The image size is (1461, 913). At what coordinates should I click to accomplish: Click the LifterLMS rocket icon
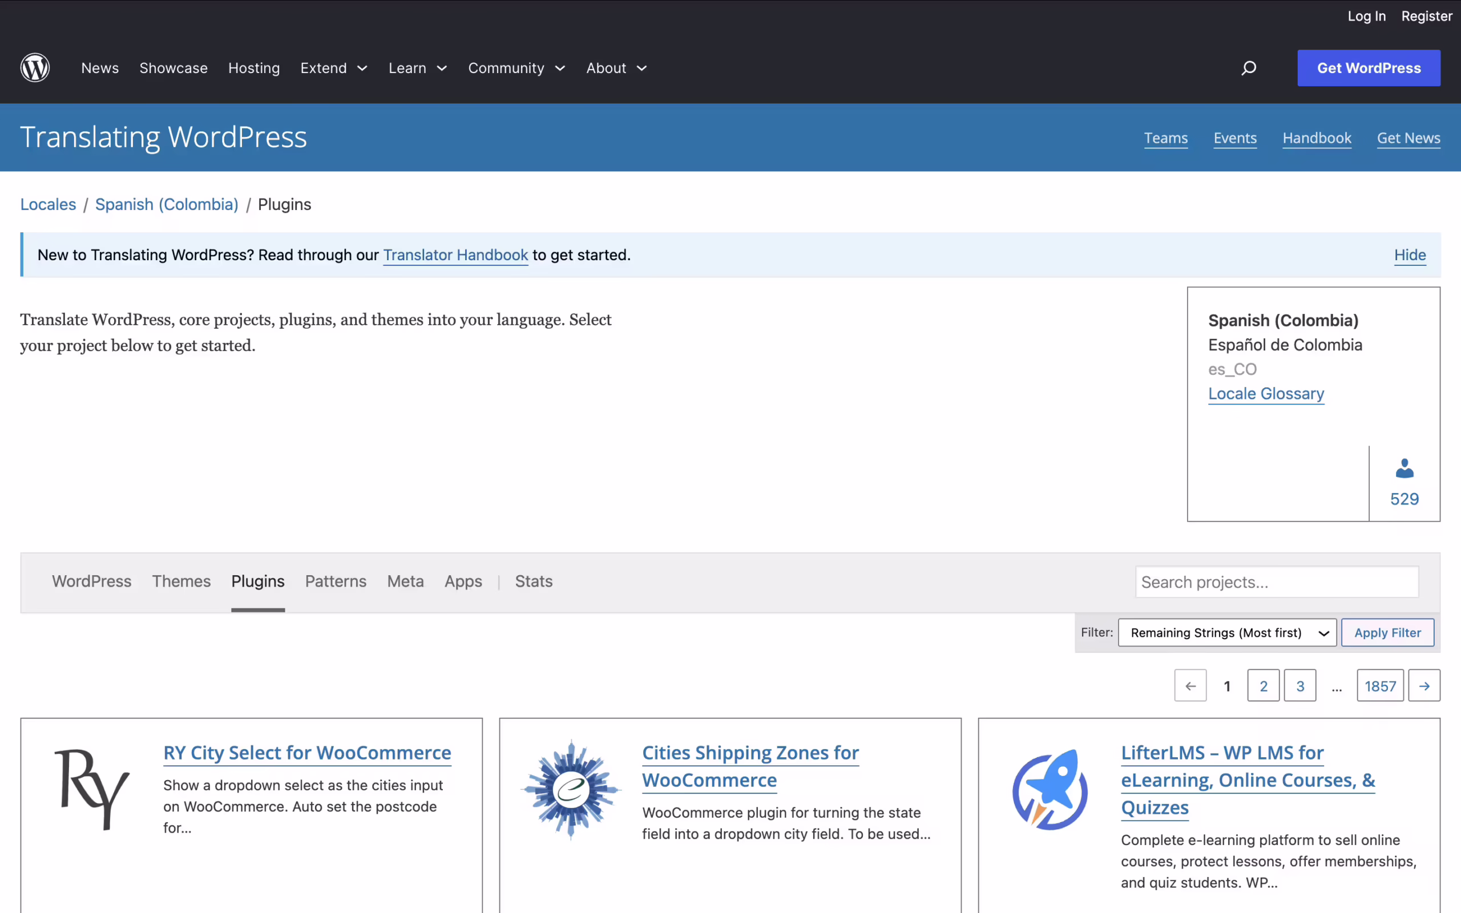[1050, 790]
